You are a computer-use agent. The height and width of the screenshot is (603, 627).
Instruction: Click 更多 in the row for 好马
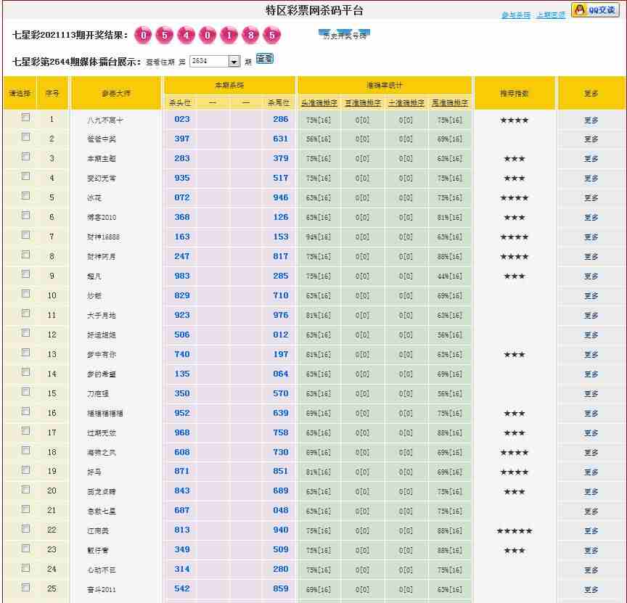[x=591, y=472]
